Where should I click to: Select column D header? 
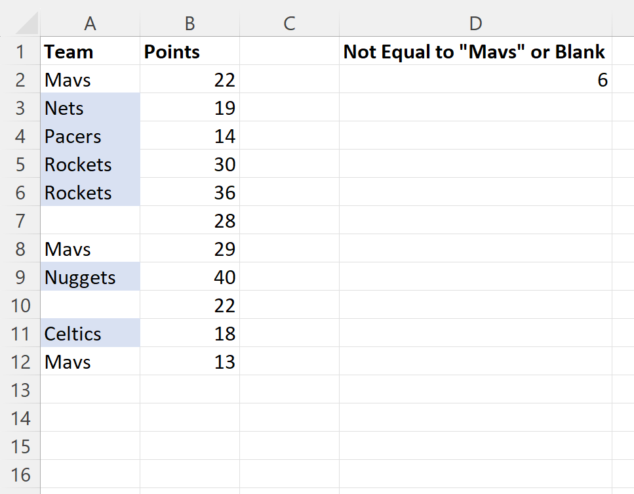tap(475, 24)
